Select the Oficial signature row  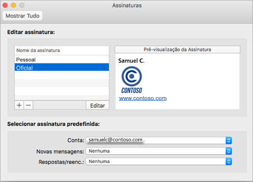(x=62, y=67)
